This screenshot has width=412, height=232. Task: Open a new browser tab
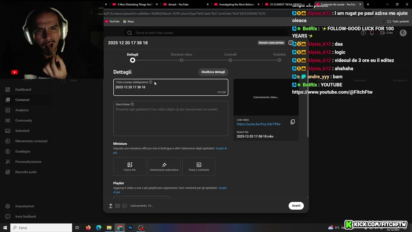click(x=368, y=5)
